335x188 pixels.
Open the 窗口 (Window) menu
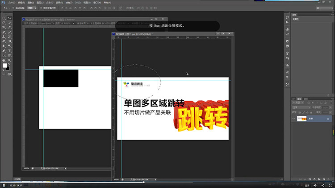97,3
